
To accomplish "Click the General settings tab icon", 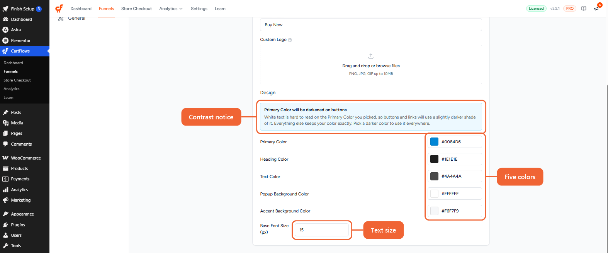I will pos(61,19).
